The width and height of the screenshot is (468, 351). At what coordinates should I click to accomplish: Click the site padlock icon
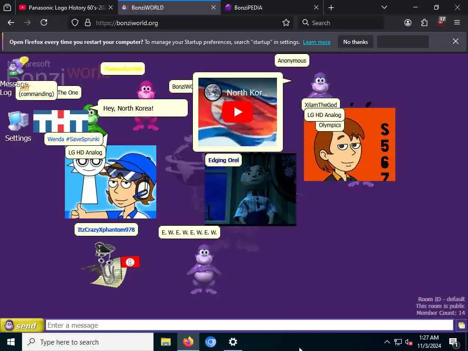tap(87, 23)
